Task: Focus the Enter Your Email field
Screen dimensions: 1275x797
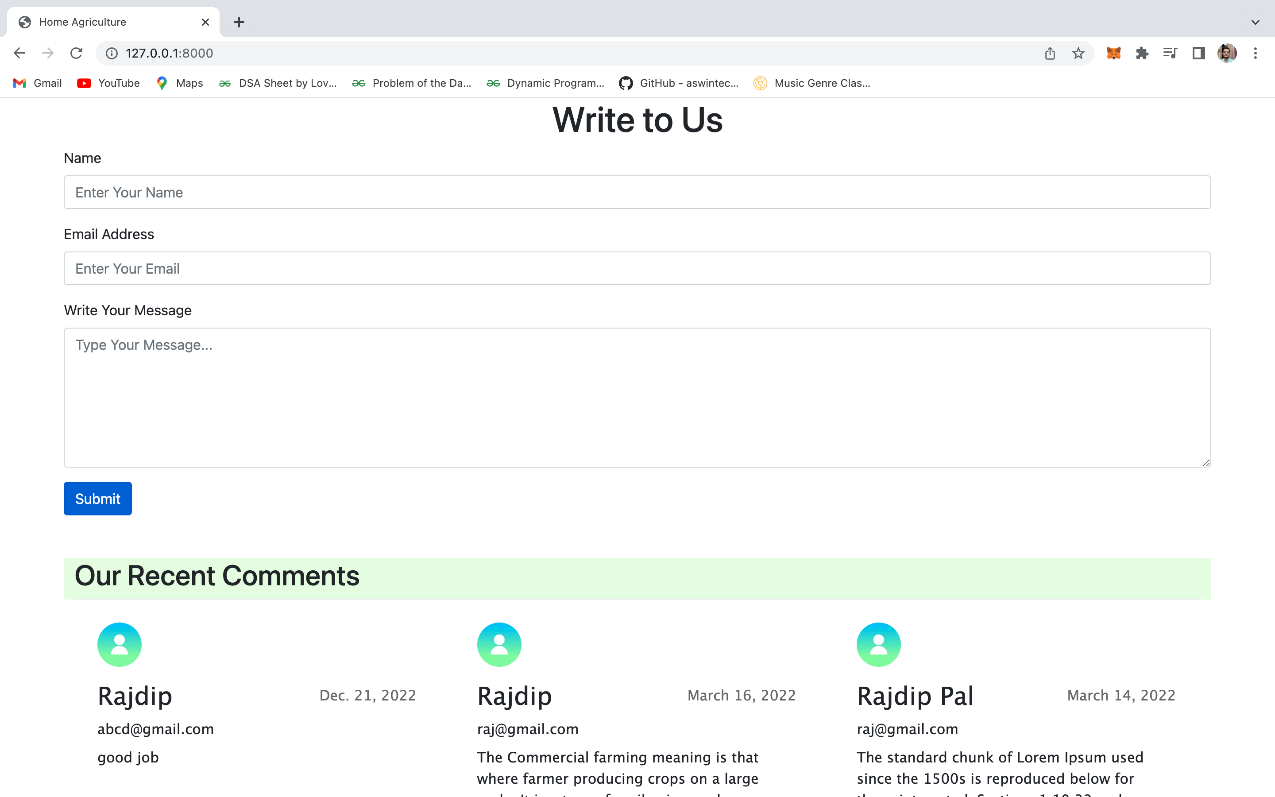Action: point(637,268)
